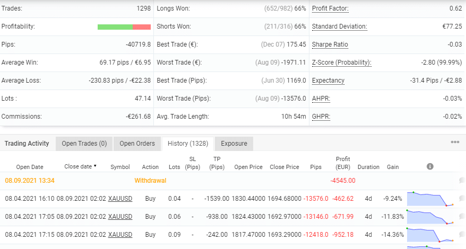This screenshot has width=466, height=249.
Task: Click XAUUSD symbol in 0.09 lots row
Action: [x=120, y=235]
